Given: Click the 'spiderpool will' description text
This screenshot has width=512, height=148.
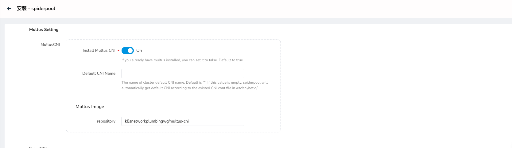Looking at the screenshot, I should click(255, 82).
